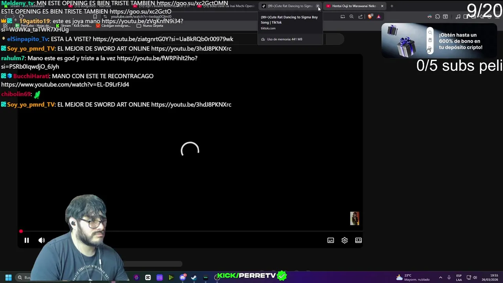This screenshot has width=503, height=283.
Task: Open the Nueva carpeta bookmark folder
Action: click(150, 26)
